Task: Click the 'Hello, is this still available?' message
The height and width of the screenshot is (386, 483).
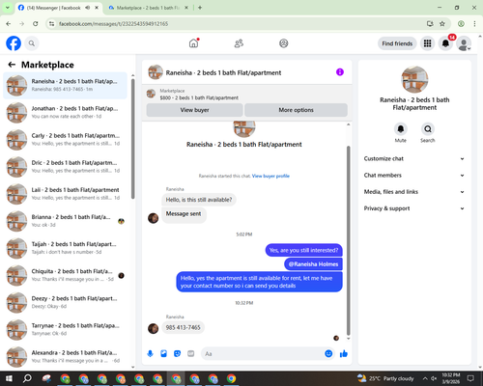Action: [199, 200]
